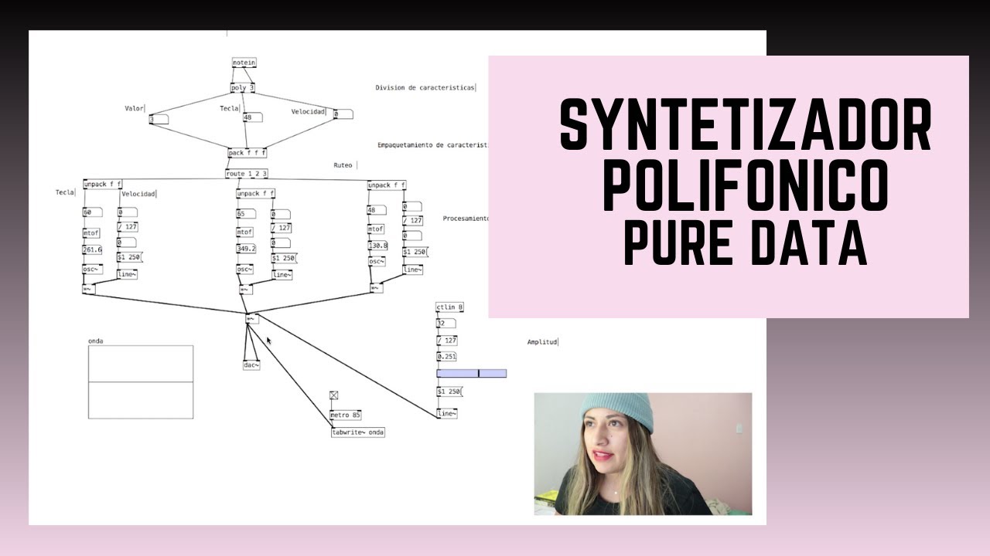This screenshot has width=990, height=556.
Task: Select the pack f f f object
Action: click(247, 153)
